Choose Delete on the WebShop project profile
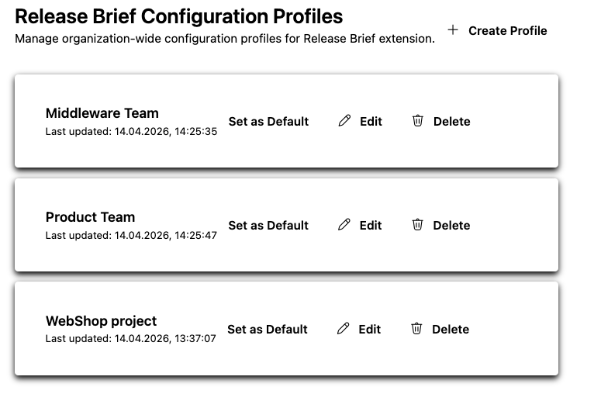 [x=451, y=329]
